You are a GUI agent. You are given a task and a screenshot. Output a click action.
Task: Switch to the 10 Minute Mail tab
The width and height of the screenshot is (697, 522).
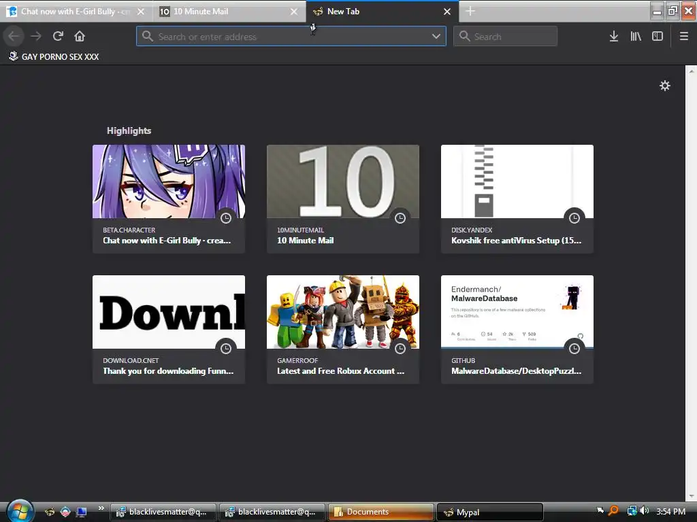229,12
